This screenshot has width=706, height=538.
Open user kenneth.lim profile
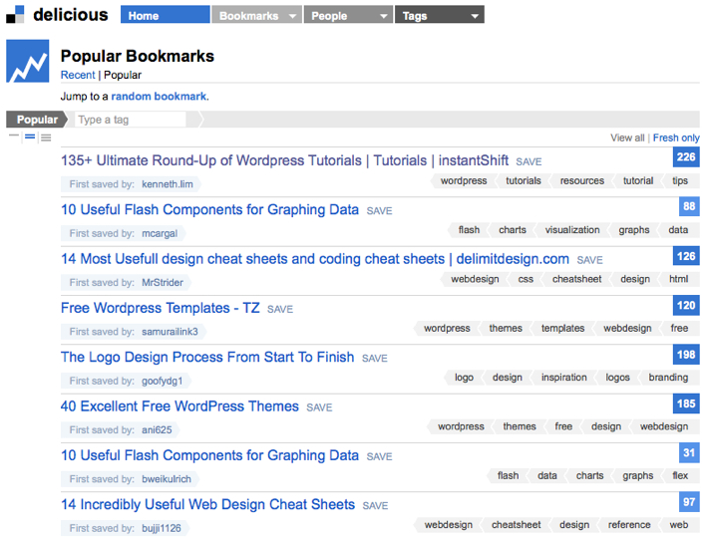click(168, 184)
